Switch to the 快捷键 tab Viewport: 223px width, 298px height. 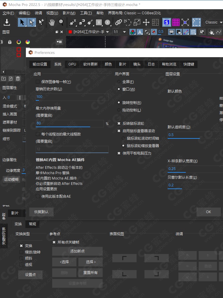tap(188, 64)
